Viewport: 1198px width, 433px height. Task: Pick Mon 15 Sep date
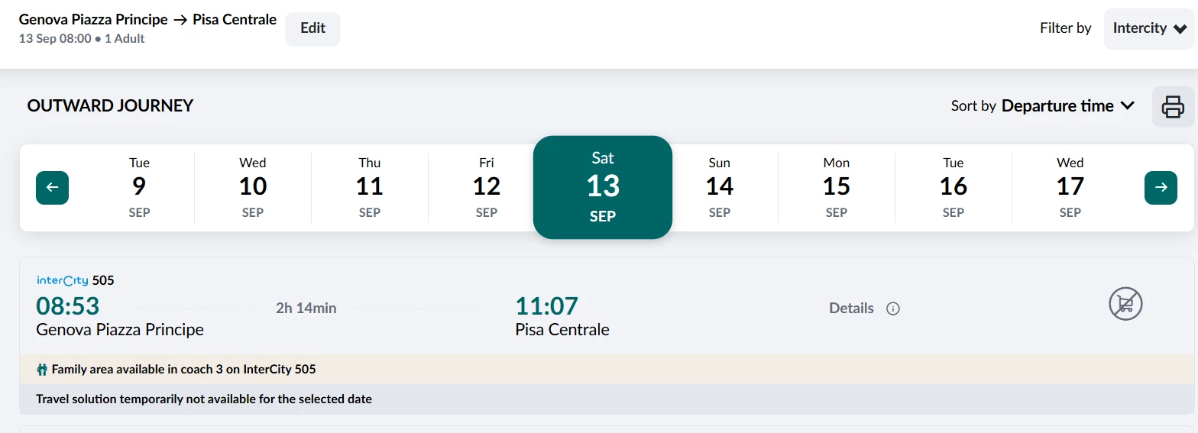(837, 188)
